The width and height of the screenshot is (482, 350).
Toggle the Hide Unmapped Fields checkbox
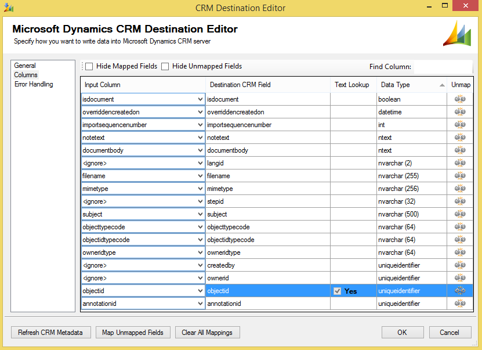tap(165, 67)
